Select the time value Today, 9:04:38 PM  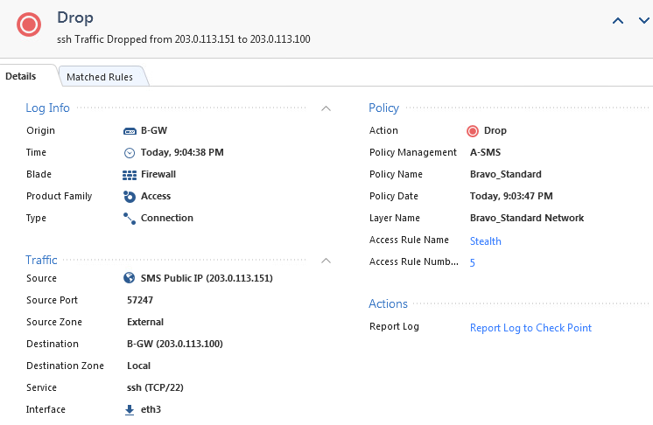[x=182, y=153]
